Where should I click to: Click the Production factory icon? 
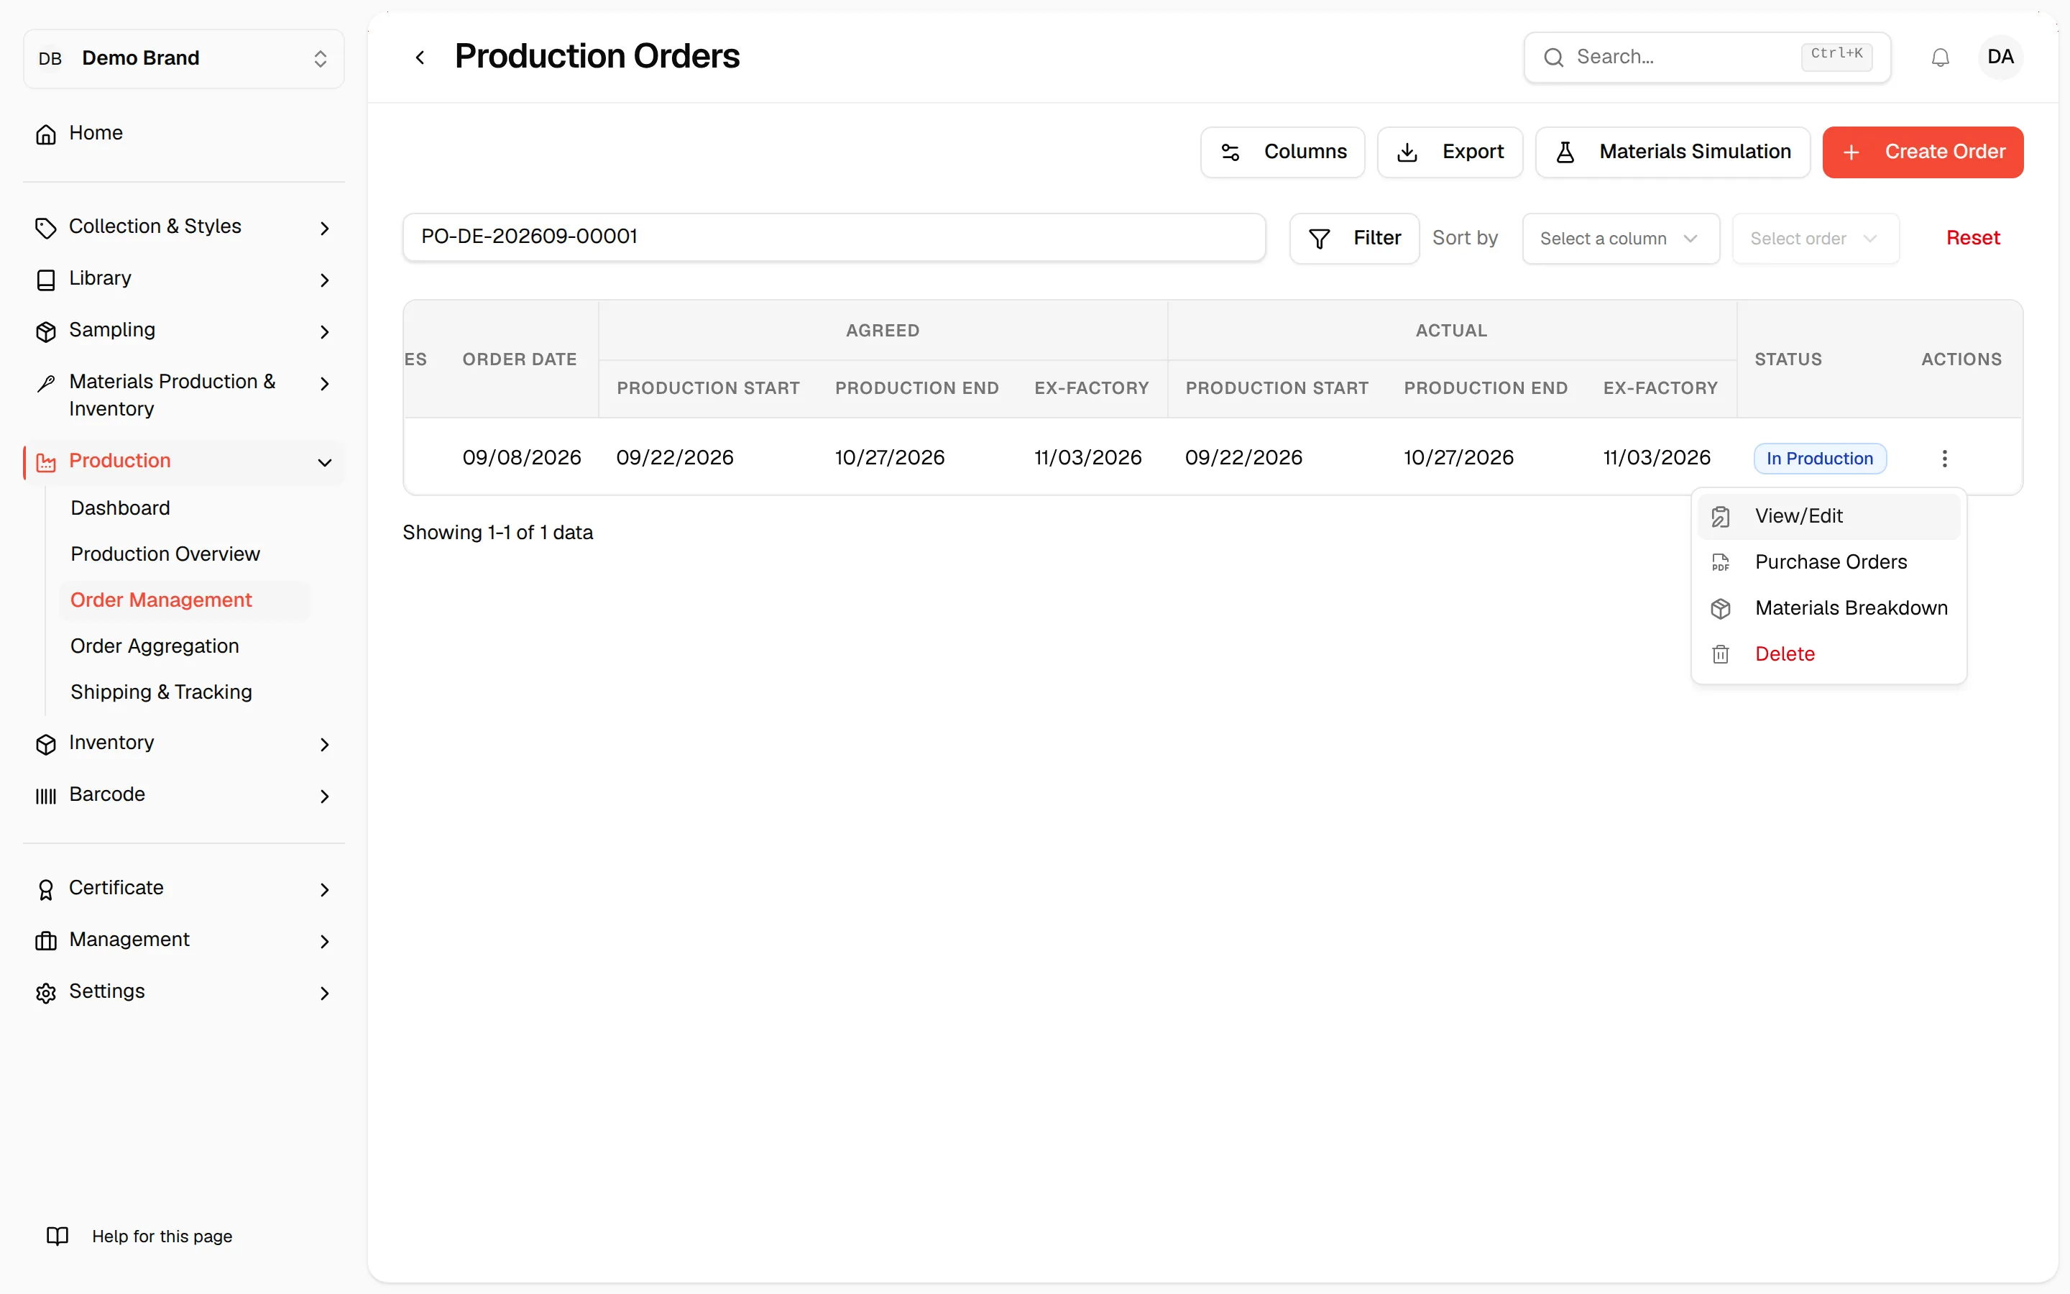(46, 462)
